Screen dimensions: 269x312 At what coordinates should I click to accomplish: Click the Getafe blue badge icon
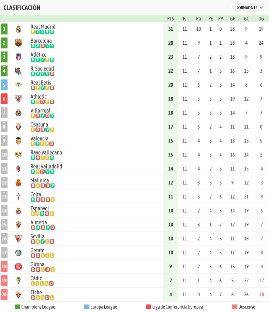pyautogui.click(x=18, y=253)
